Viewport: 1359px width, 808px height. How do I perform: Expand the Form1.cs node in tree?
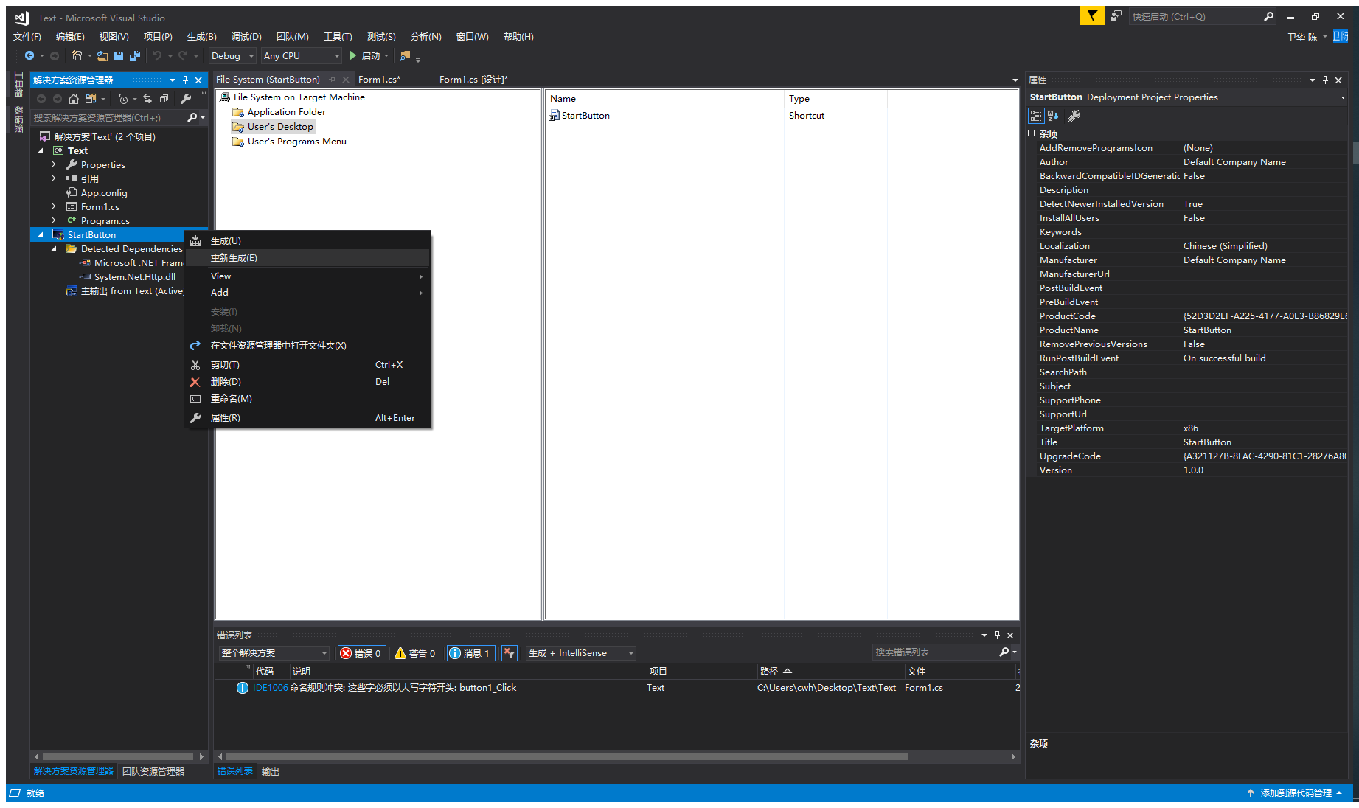(x=53, y=206)
